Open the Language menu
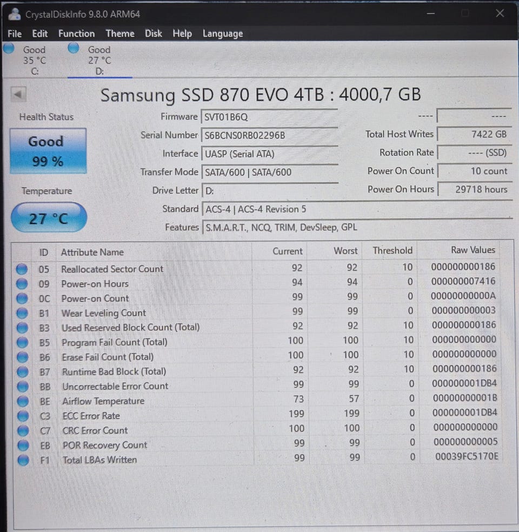This screenshot has width=519, height=532. point(223,34)
